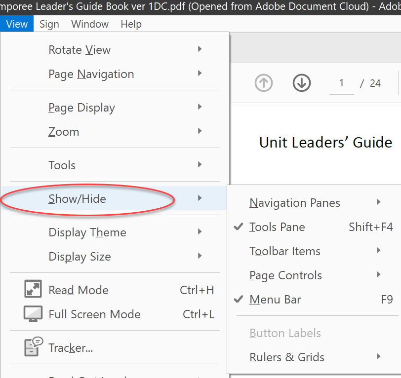
Task: Open the Sign menu
Action: tap(49, 24)
